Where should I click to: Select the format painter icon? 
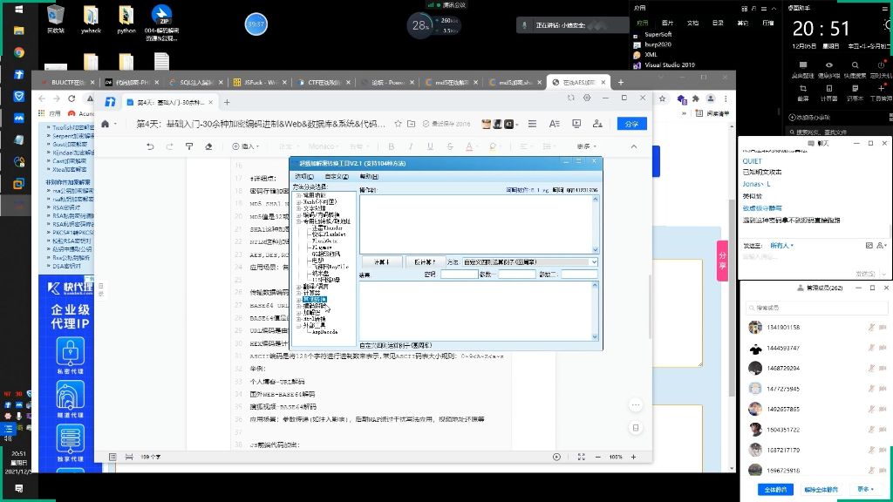189,146
